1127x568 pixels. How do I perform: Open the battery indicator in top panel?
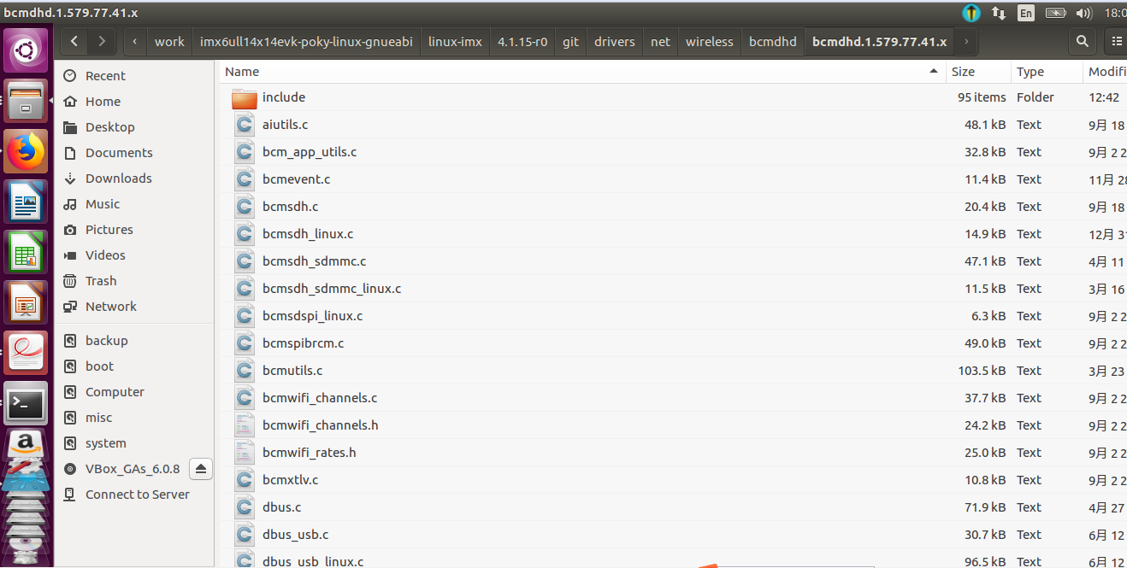click(x=1055, y=13)
